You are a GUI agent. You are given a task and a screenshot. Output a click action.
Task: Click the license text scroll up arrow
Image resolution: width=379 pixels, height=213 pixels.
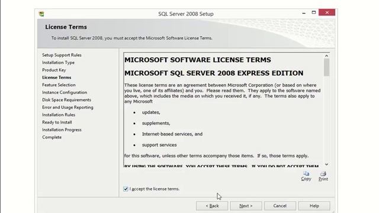coord(326,56)
